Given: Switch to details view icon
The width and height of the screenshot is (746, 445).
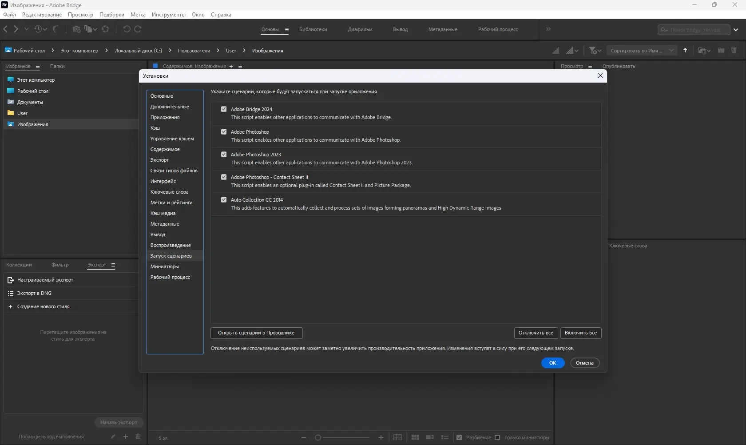Looking at the screenshot, I should click(x=430, y=437).
